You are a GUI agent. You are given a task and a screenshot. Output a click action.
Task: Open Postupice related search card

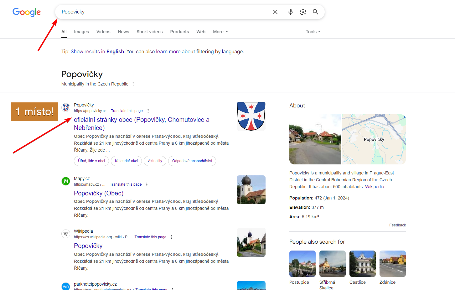pos(302,268)
